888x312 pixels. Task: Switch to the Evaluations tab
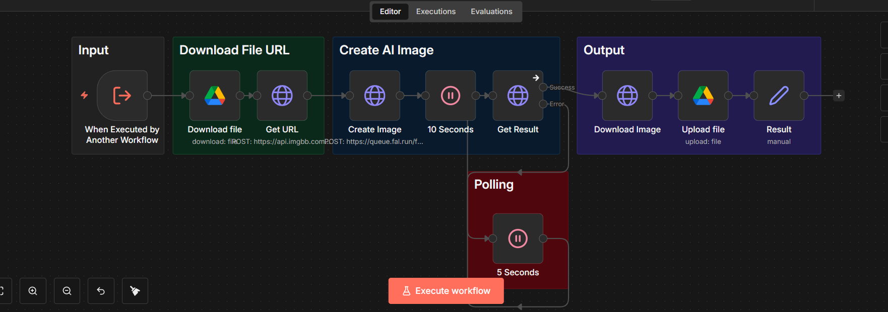click(491, 12)
